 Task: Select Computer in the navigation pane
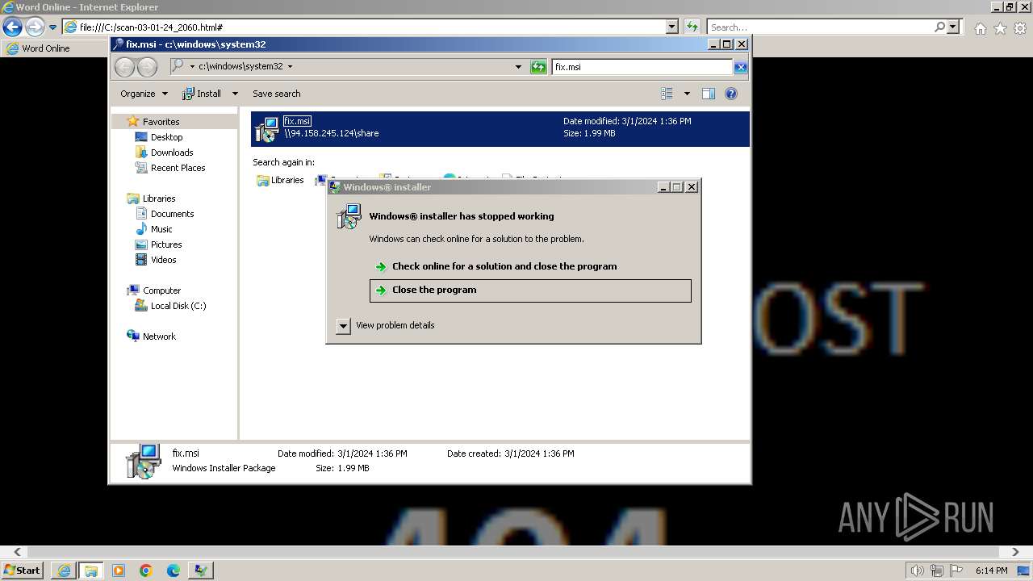pyautogui.click(x=161, y=290)
